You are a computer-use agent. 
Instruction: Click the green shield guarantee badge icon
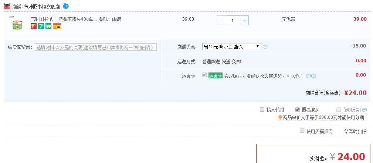point(48,26)
